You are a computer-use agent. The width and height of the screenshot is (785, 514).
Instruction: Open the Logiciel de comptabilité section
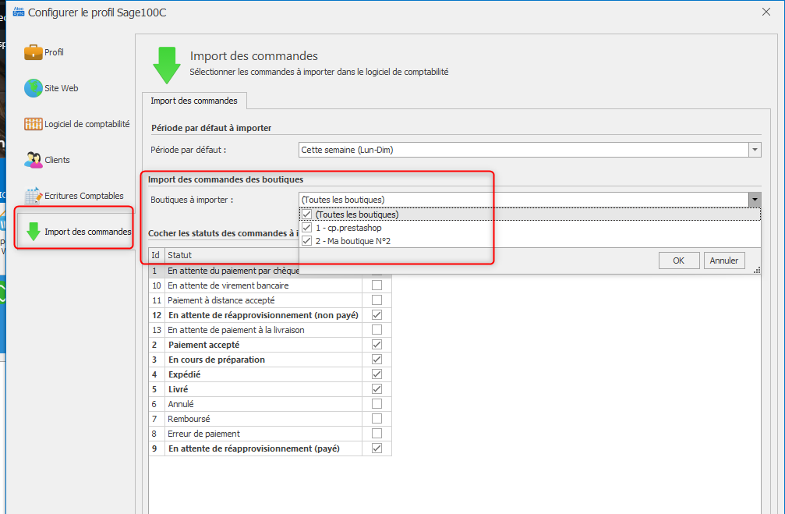click(x=87, y=124)
